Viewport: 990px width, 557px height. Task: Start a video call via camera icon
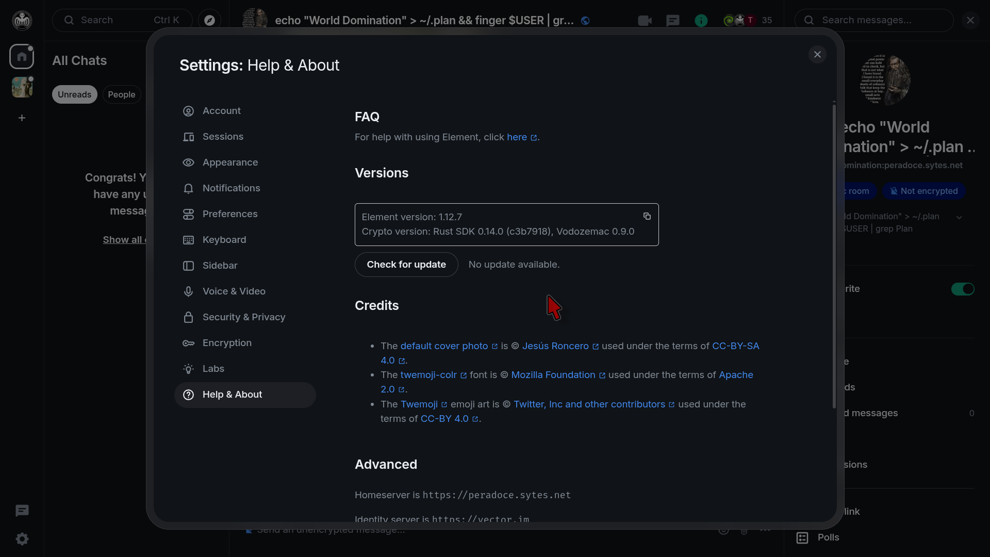(x=645, y=21)
